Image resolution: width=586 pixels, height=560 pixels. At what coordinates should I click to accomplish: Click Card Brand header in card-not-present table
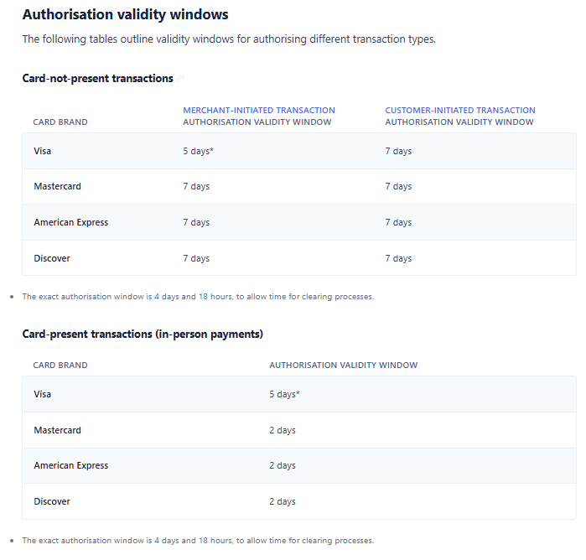(x=60, y=122)
